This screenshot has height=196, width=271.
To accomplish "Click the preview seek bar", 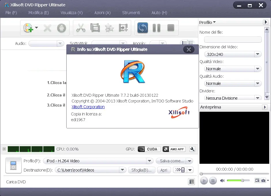I will pyautogui.click(x=234, y=174).
